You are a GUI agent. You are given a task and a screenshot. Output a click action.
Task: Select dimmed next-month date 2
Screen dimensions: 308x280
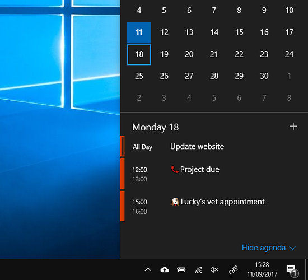[139, 98]
